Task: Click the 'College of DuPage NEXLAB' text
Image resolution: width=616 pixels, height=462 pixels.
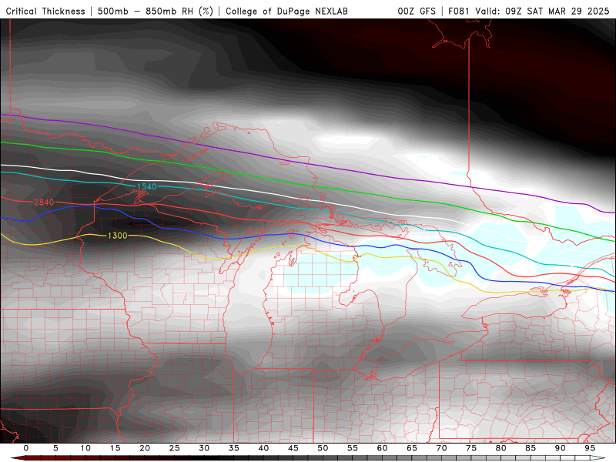Action: tap(286, 12)
